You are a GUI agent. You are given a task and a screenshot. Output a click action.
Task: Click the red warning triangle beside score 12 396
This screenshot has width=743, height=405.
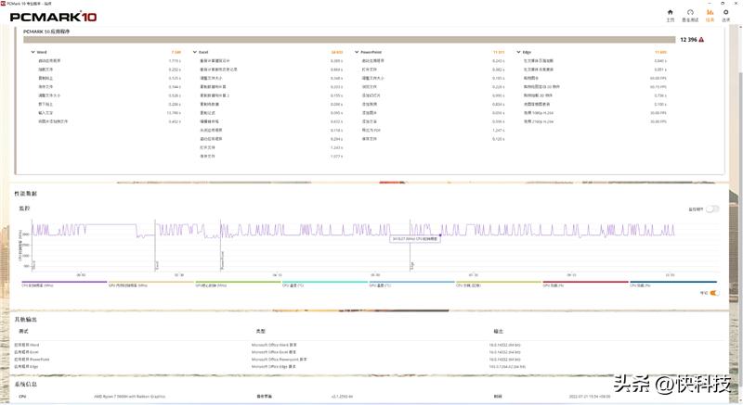[x=701, y=40]
